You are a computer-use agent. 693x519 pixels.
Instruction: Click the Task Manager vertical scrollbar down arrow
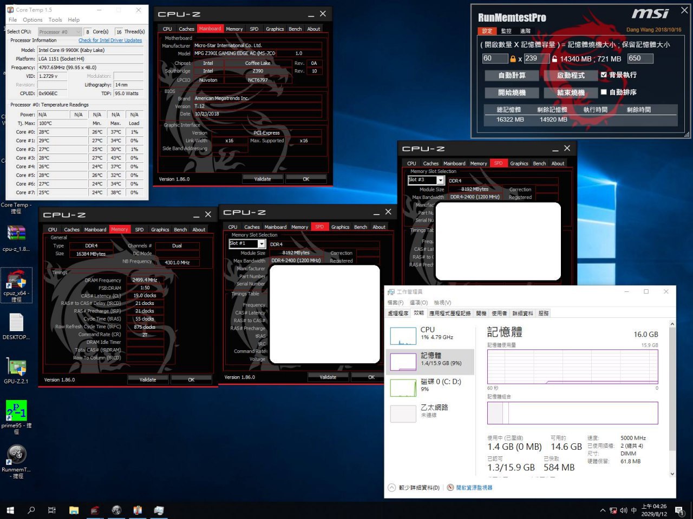pos(672,474)
